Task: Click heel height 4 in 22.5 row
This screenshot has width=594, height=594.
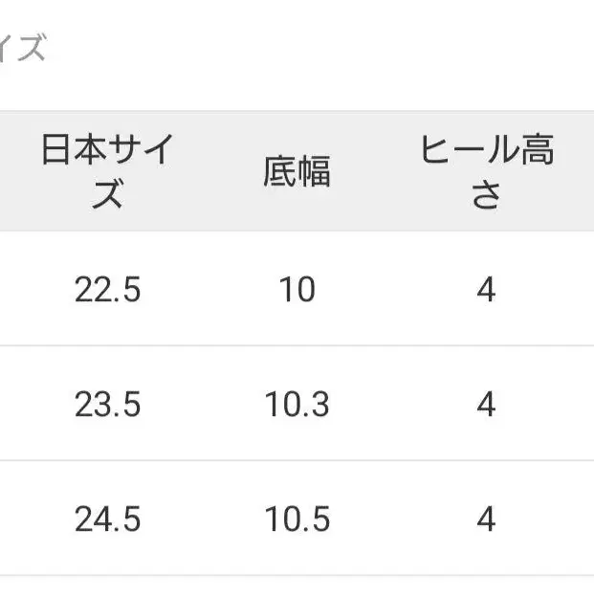Action: point(486,289)
